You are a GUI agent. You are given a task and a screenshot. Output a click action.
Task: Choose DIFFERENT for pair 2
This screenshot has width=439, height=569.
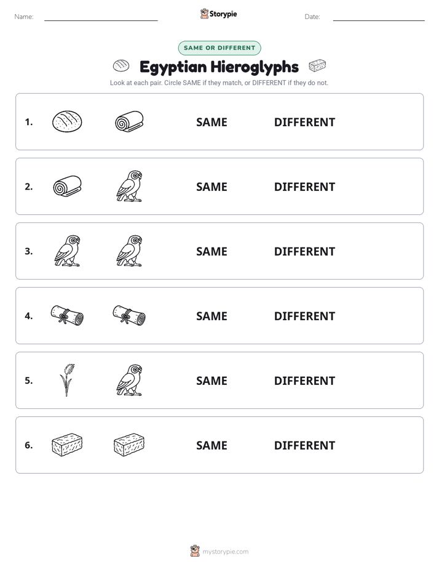click(304, 187)
